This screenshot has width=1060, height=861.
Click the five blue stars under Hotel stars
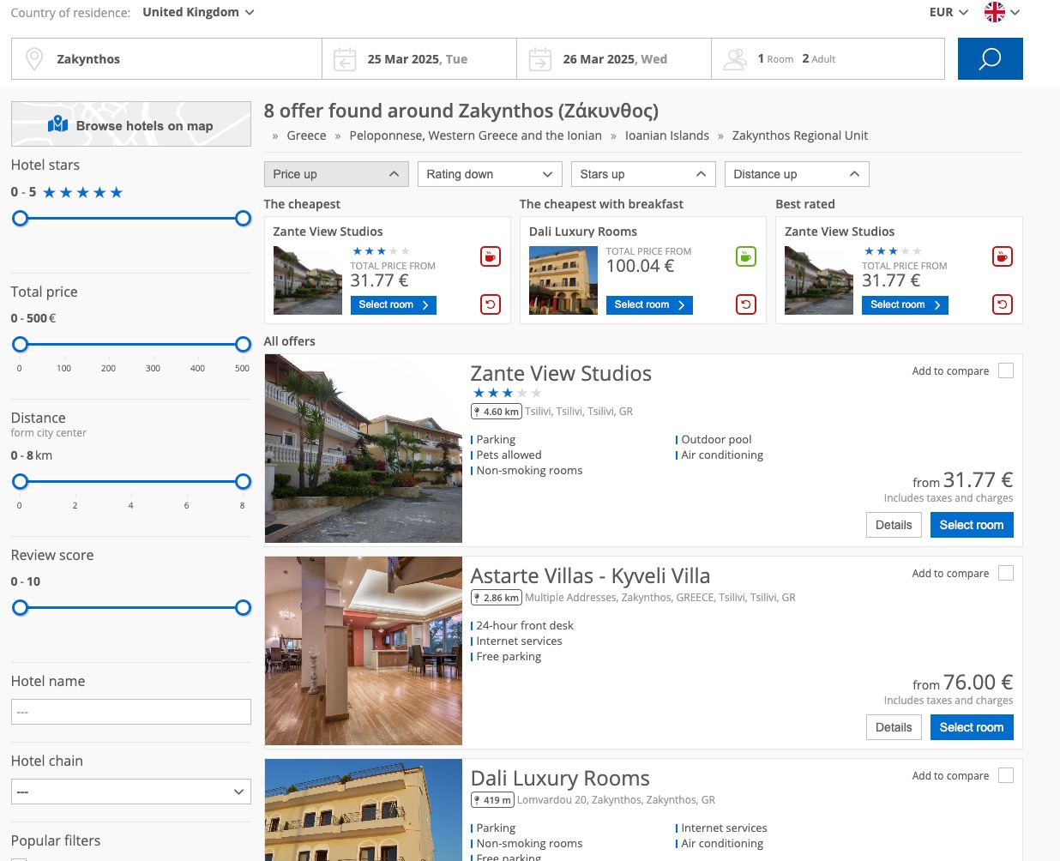pos(83,192)
